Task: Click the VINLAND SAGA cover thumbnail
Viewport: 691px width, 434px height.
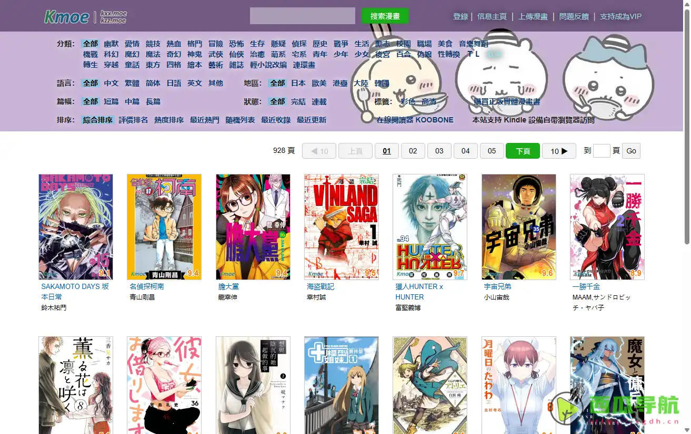Action: click(x=341, y=226)
